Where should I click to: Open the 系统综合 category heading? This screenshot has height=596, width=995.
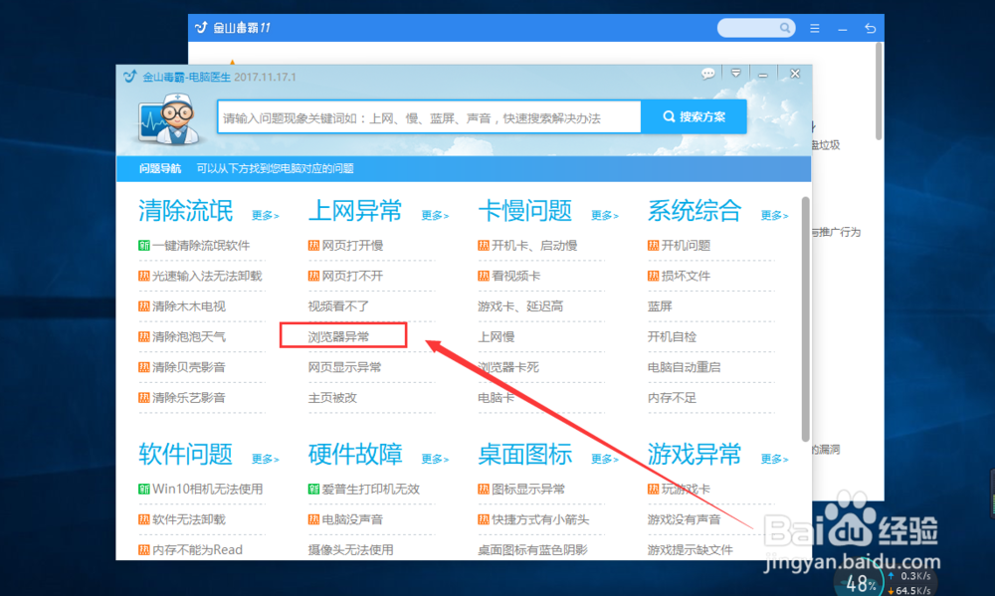(695, 211)
